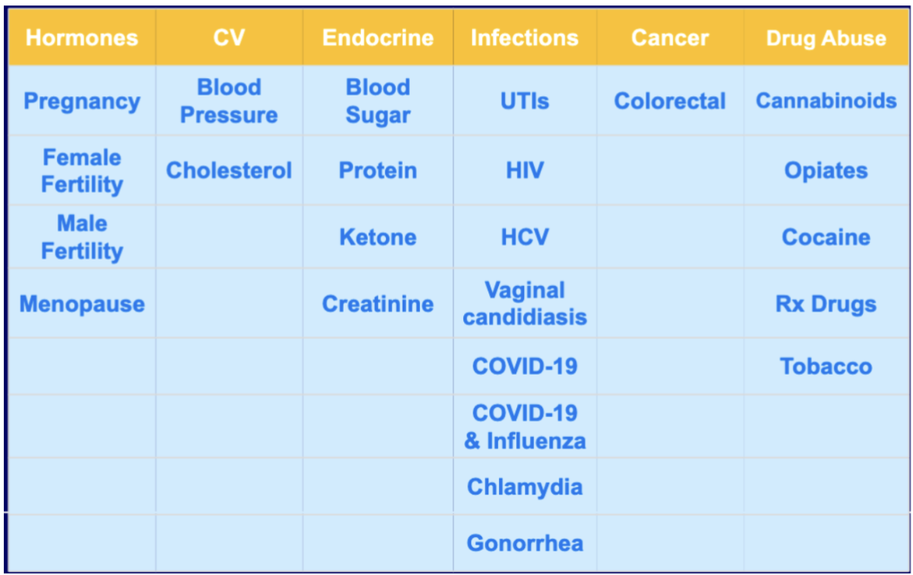The width and height of the screenshot is (913, 575).
Task: Select the Blood Sugar cell
Action: pos(378,101)
